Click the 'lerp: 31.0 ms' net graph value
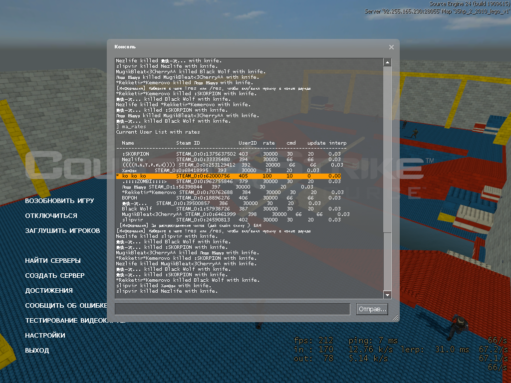Image resolution: width=511 pixels, height=383 pixels. point(435,350)
